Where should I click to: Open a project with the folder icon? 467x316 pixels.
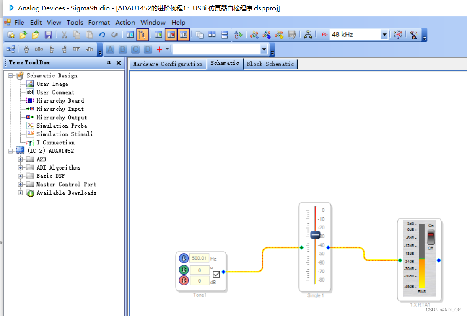[23, 35]
